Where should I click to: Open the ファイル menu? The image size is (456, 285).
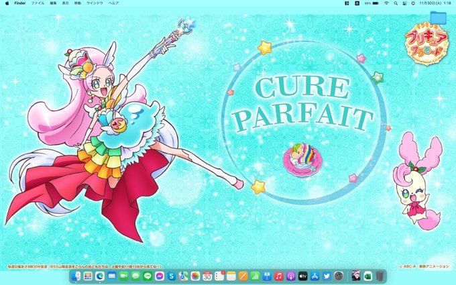pos(38,3)
